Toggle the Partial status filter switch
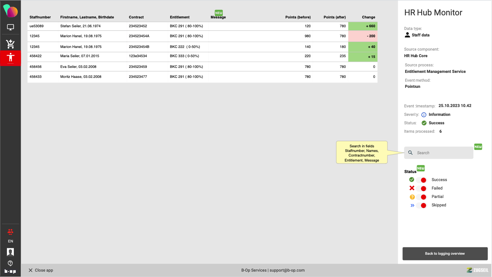 [421, 197]
